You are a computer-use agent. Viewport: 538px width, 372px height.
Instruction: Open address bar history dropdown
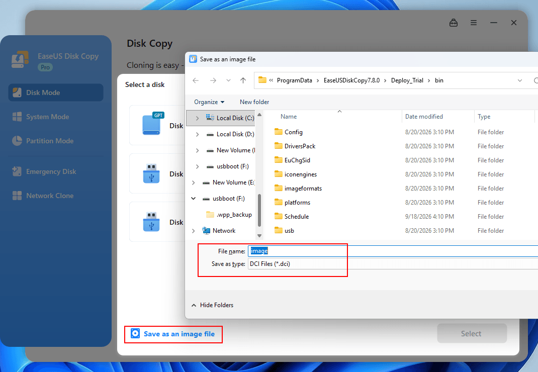[520, 80]
